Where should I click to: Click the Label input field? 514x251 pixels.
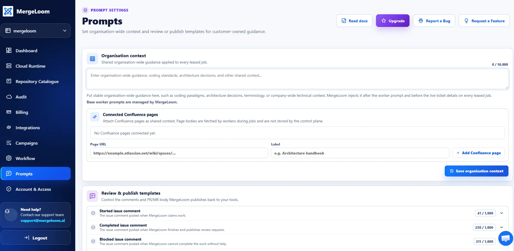point(360,153)
